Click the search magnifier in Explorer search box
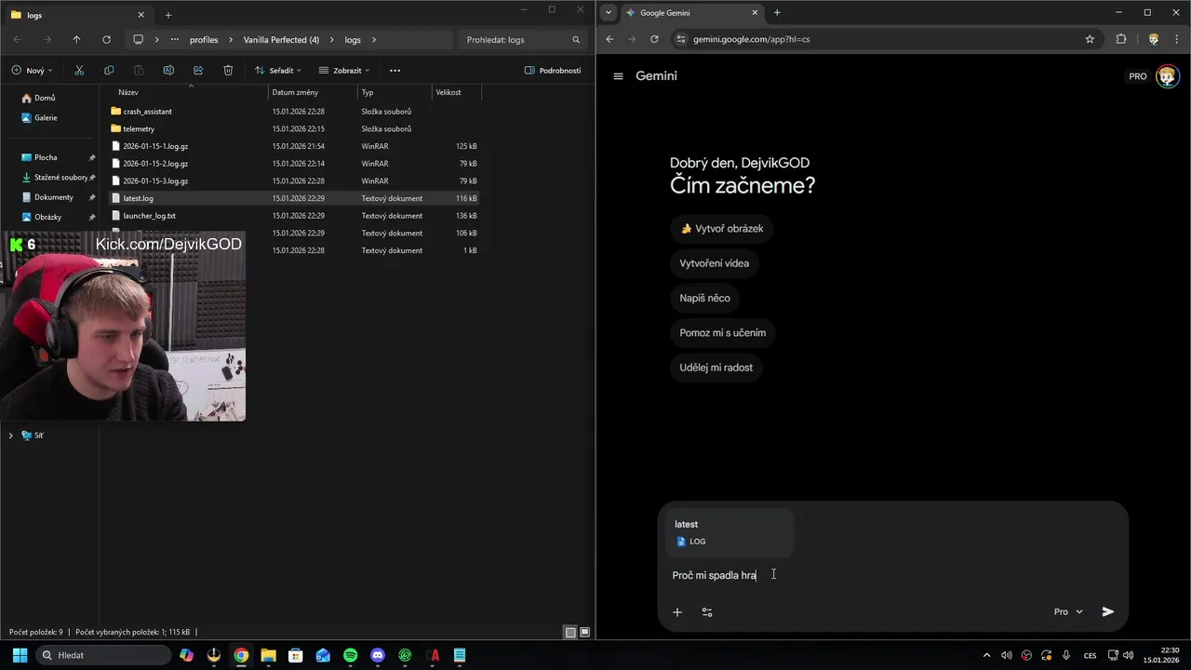The height and width of the screenshot is (670, 1191). point(576,40)
